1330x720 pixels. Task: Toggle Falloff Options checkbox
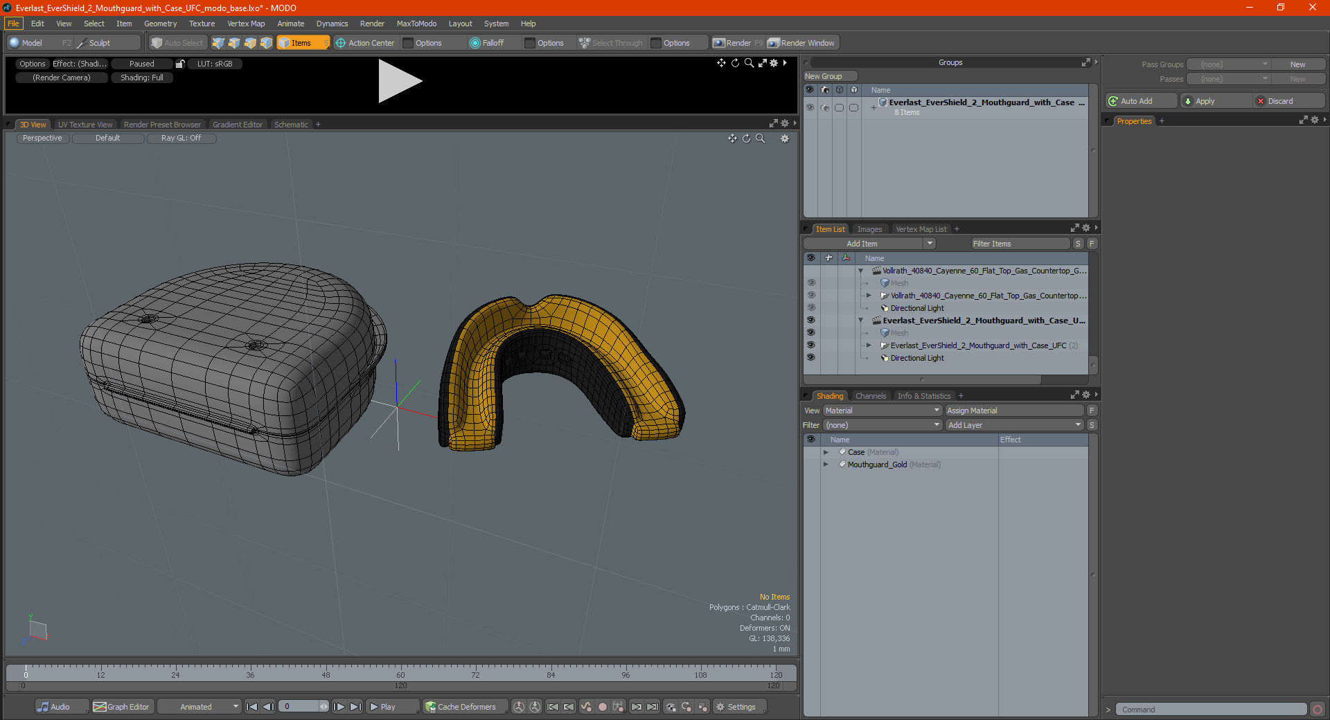pos(530,43)
